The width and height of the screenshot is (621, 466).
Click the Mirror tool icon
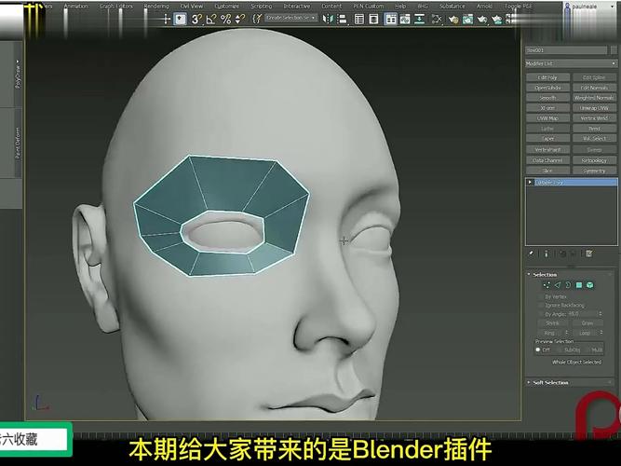click(x=328, y=19)
